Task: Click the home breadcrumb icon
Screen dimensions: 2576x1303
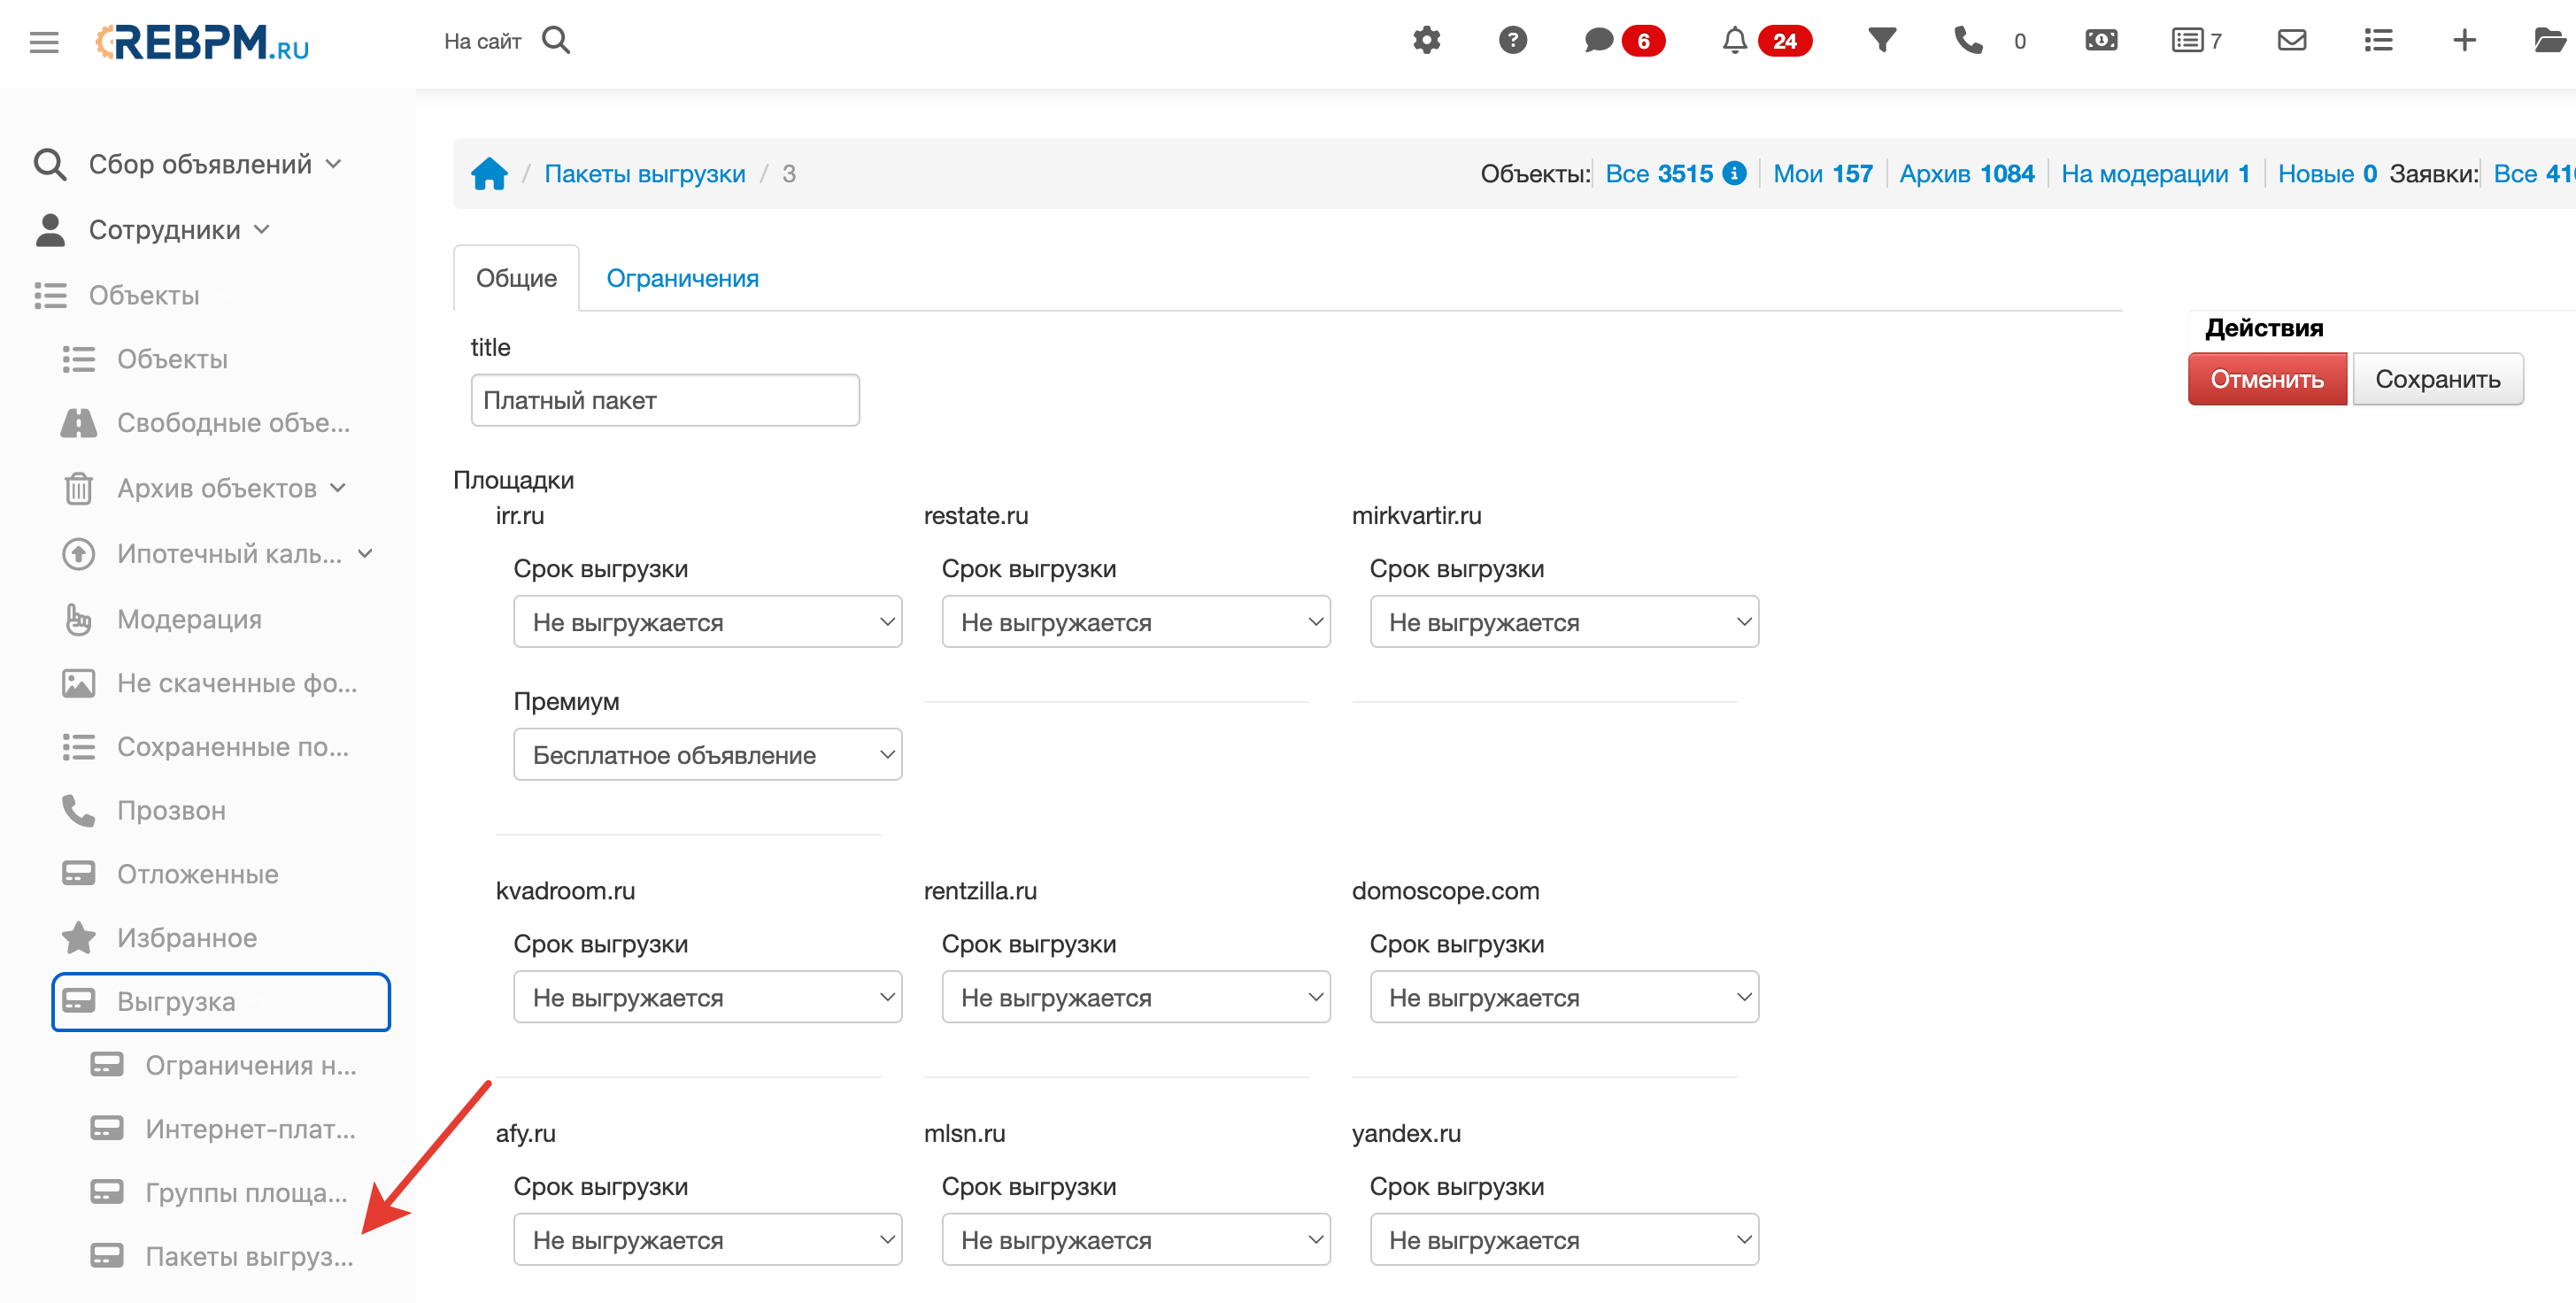Action: click(x=489, y=174)
